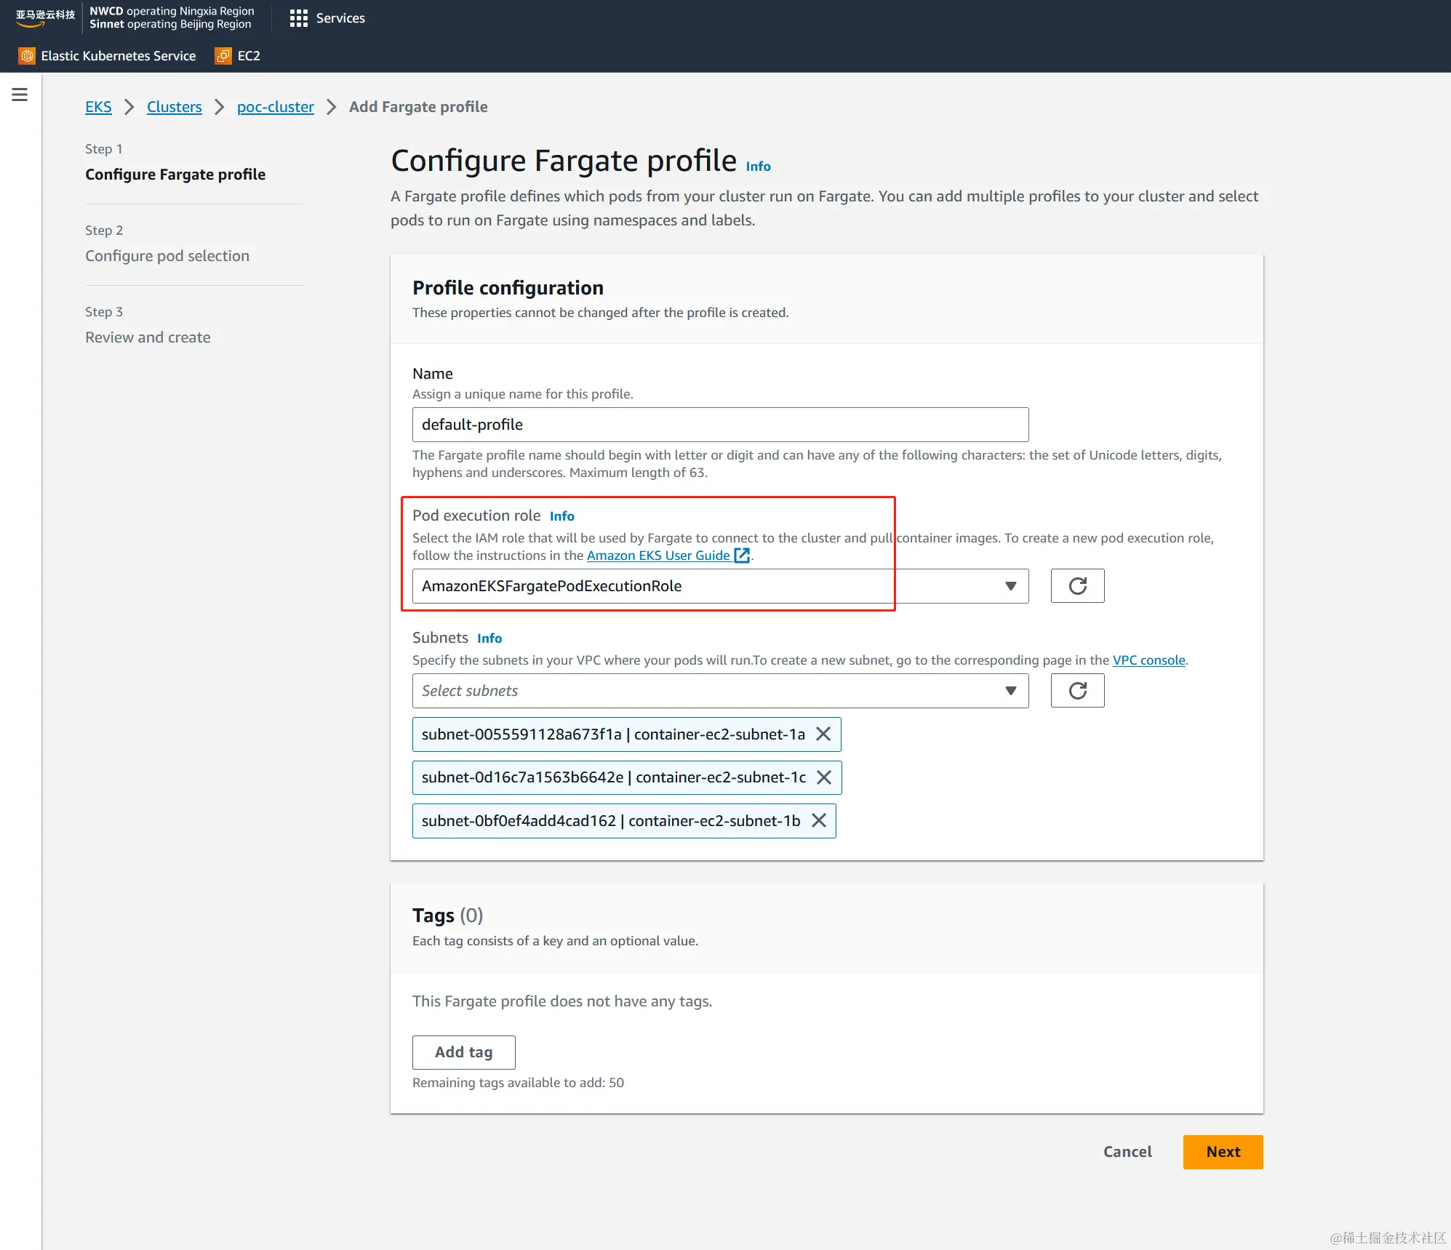The height and width of the screenshot is (1250, 1451).
Task: Open the Amazon EKS User Guide link
Action: pos(658,556)
